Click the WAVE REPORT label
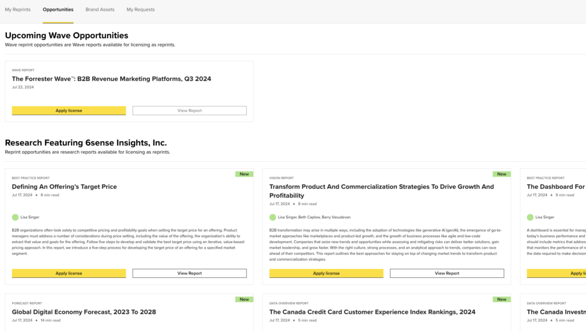 pyautogui.click(x=23, y=70)
